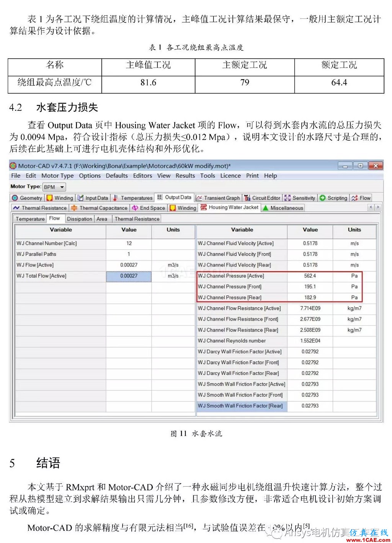Open the Editors menu
This screenshot has height=543, width=392.
point(142,176)
